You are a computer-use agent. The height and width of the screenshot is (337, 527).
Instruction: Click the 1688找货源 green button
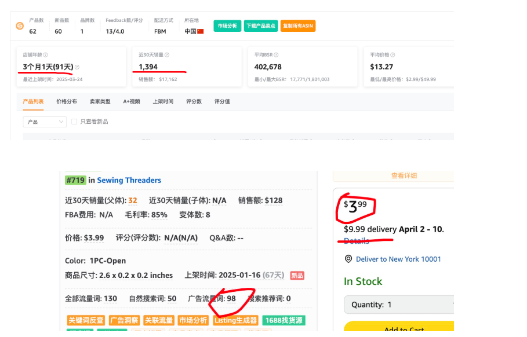click(x=284, y=320)
